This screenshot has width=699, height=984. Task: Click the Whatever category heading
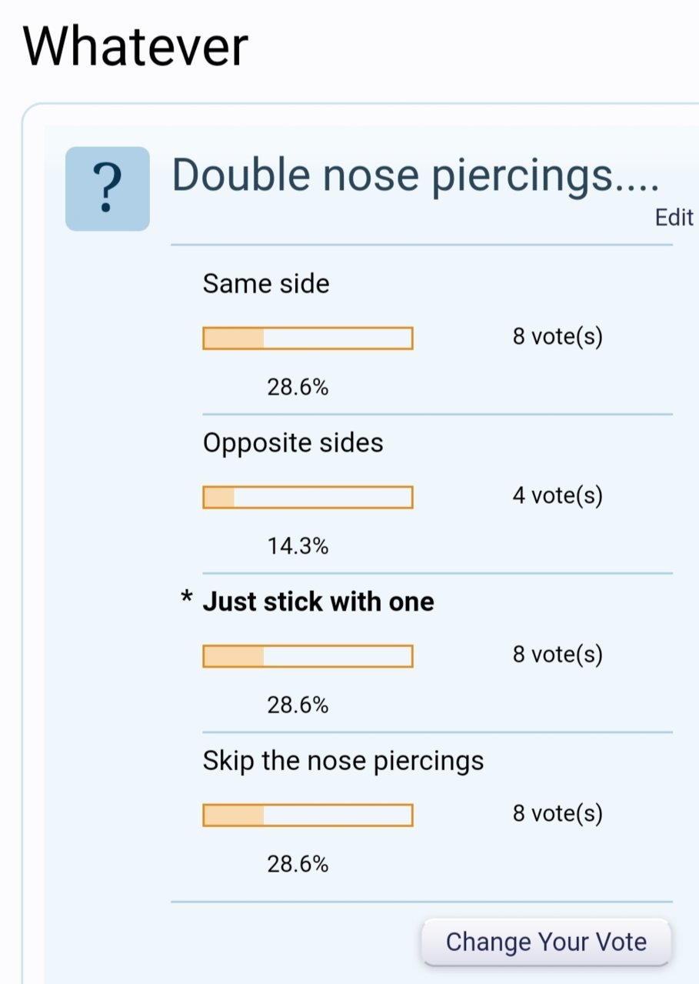[135, 46]
